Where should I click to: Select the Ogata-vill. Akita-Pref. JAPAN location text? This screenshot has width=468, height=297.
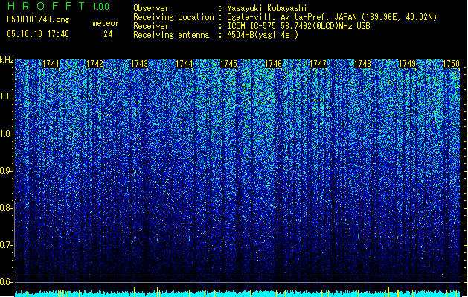pos(332,17)
